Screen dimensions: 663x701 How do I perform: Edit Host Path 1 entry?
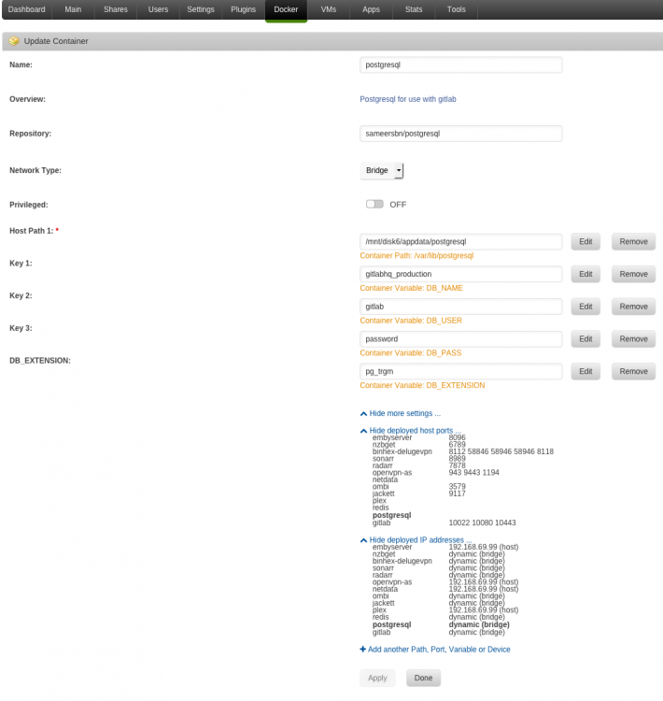point(585,242)
